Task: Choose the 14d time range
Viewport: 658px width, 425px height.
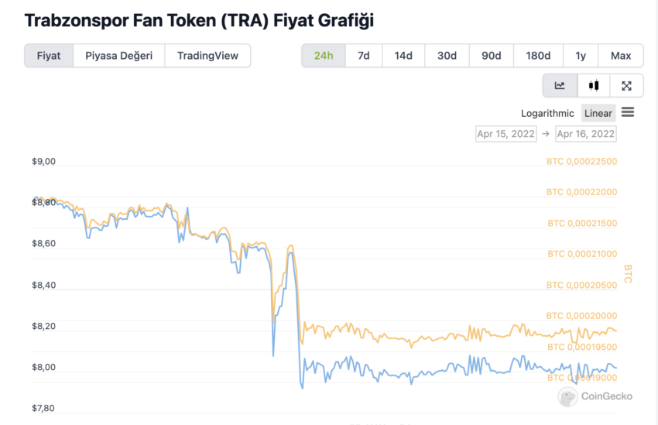Action: pos(403,56)
